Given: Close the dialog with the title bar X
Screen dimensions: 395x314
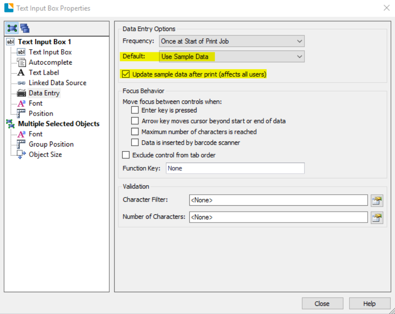Looking at the screenshot, I should pyautogui.click(x=387, y=8).
